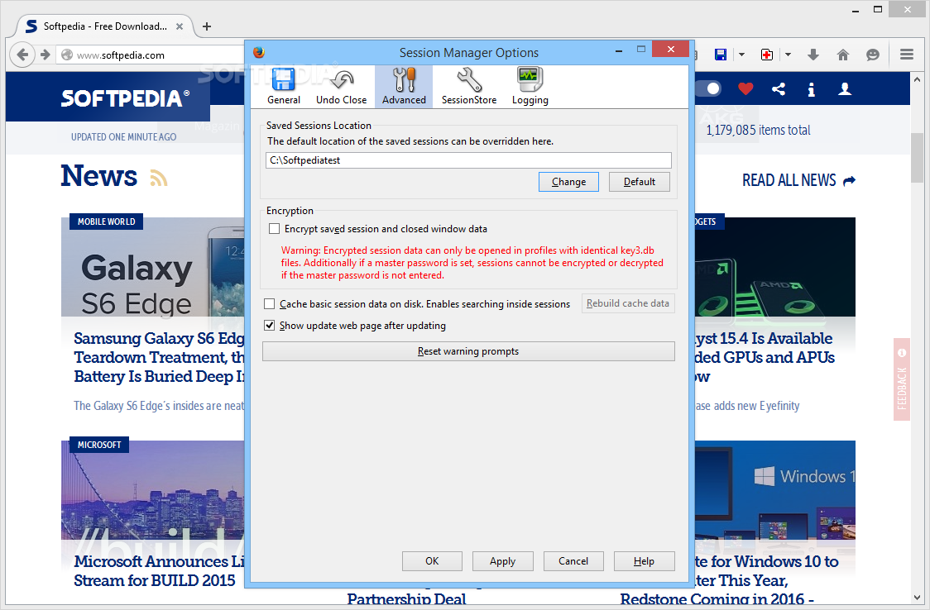Open the FEEDBACK side tab

[902, 379]
